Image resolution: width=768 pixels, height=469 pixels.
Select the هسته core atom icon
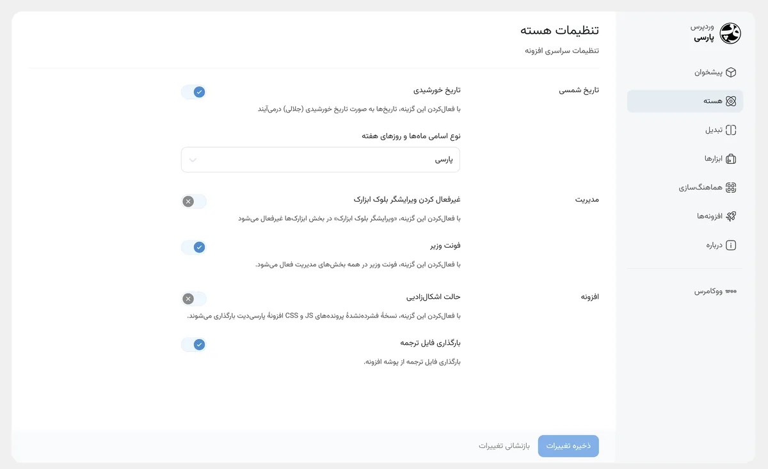click(x=732, y=101)
